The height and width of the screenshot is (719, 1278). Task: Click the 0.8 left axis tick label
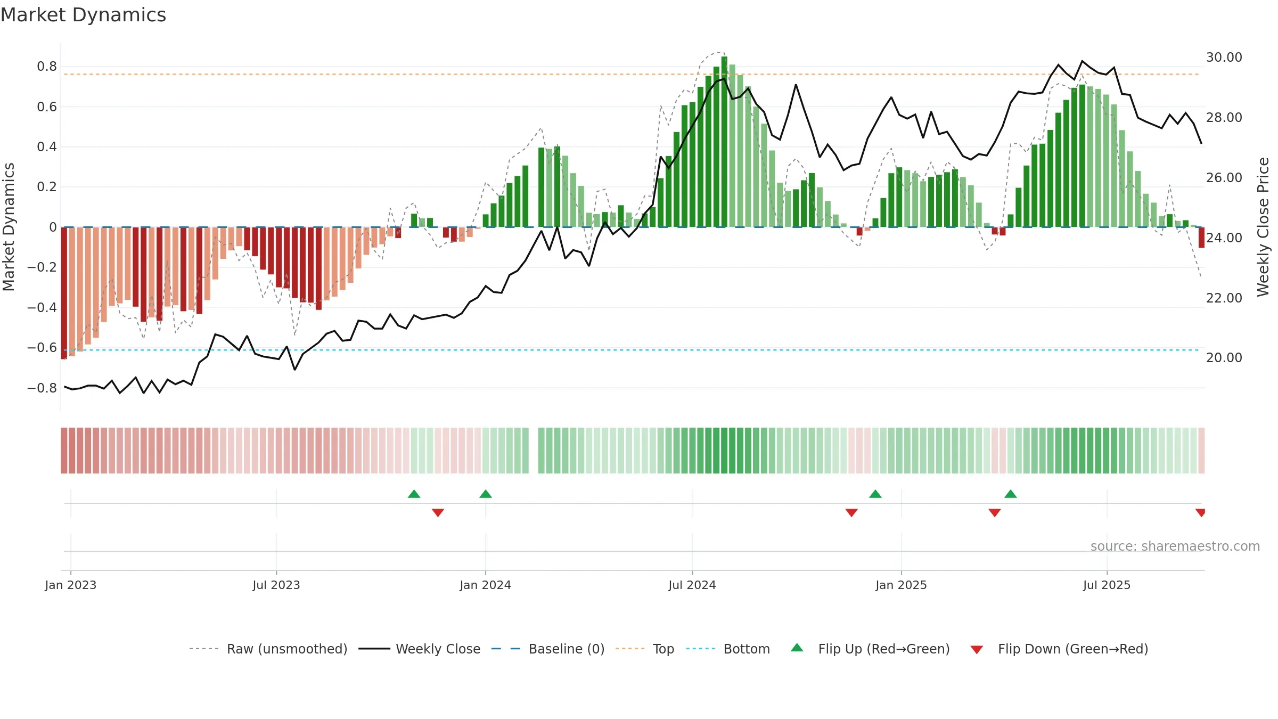click(47, 67)
